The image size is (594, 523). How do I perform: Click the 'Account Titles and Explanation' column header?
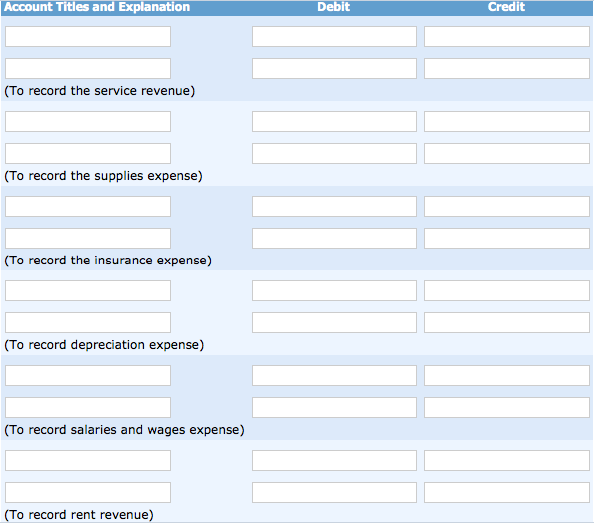[x=97, y=7]
